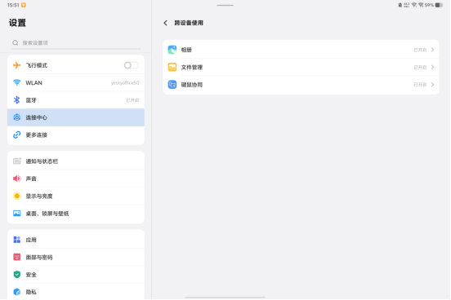Open the 蓝牙 Bluetooth settings
451x300 pixels.
tap(76, 100)
